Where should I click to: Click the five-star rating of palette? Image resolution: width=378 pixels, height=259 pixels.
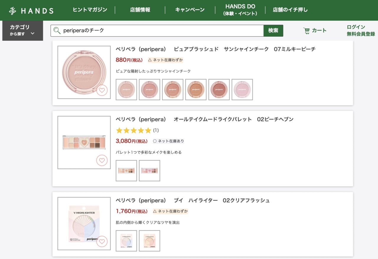coord(133,130)
